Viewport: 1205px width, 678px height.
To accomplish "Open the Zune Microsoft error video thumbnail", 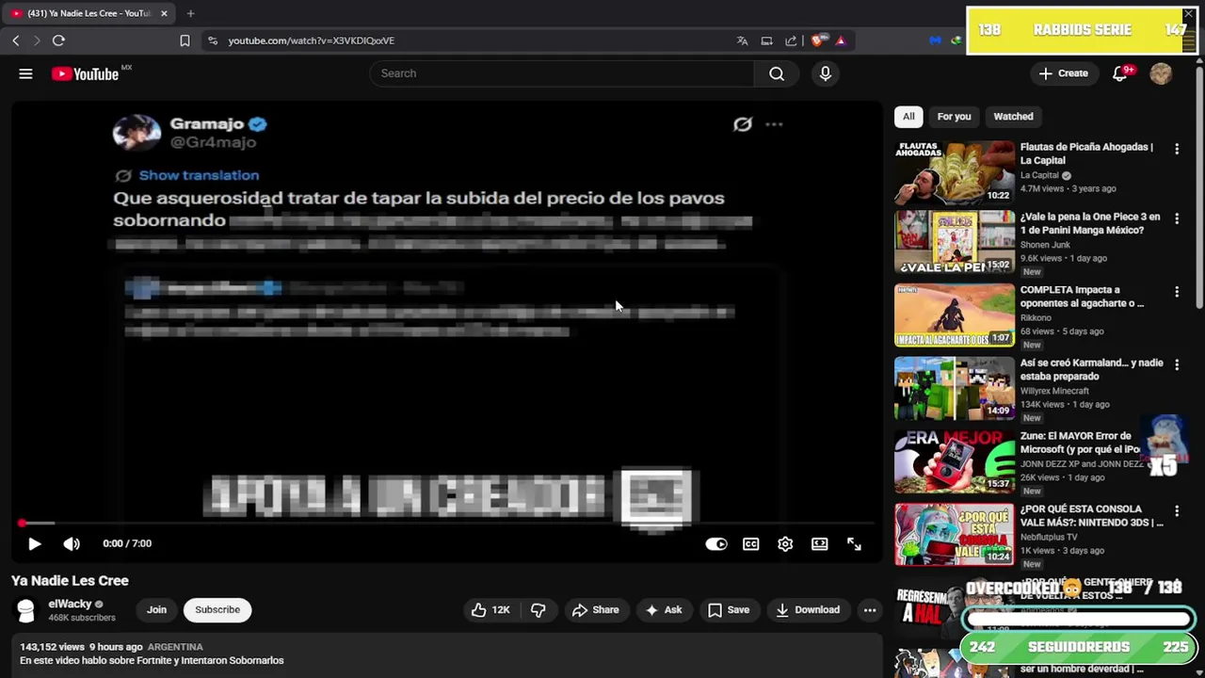I will pyautogui.click(x=955, y=461).
